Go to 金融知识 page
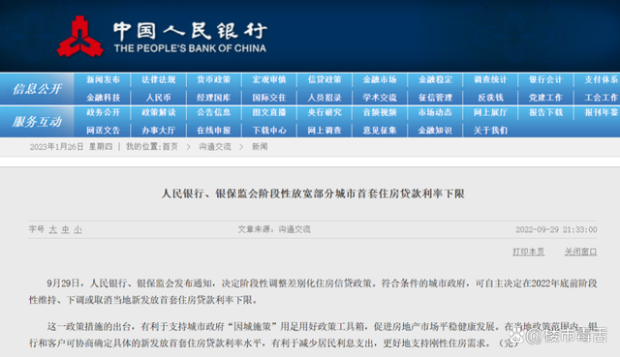Image resolution: width=620 pixels, height=357 pixels. [x=435, y=131]
